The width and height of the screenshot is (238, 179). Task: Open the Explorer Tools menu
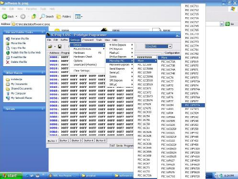pyautogui.click(x=43, y=9)
